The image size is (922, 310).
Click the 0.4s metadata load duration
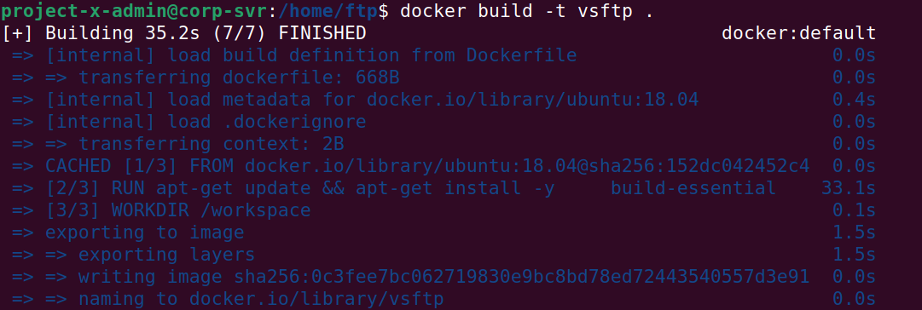tap(854, 100)
